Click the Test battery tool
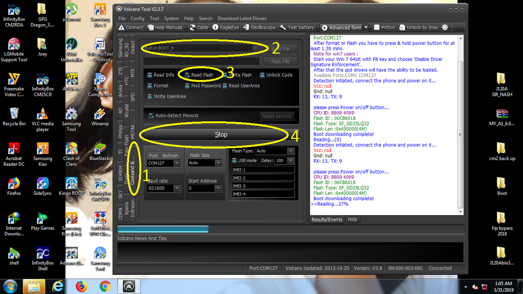The width and height of the screenshot is (523, 294). click(297, 27)
